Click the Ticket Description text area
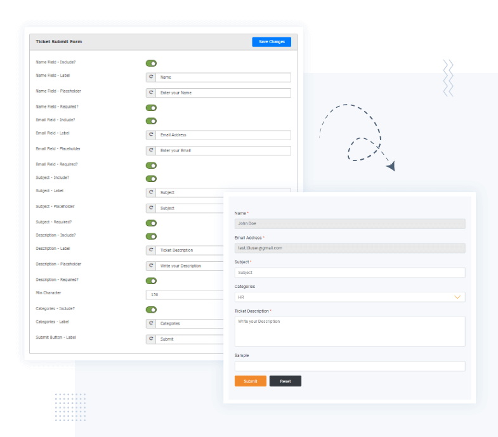 350,331
